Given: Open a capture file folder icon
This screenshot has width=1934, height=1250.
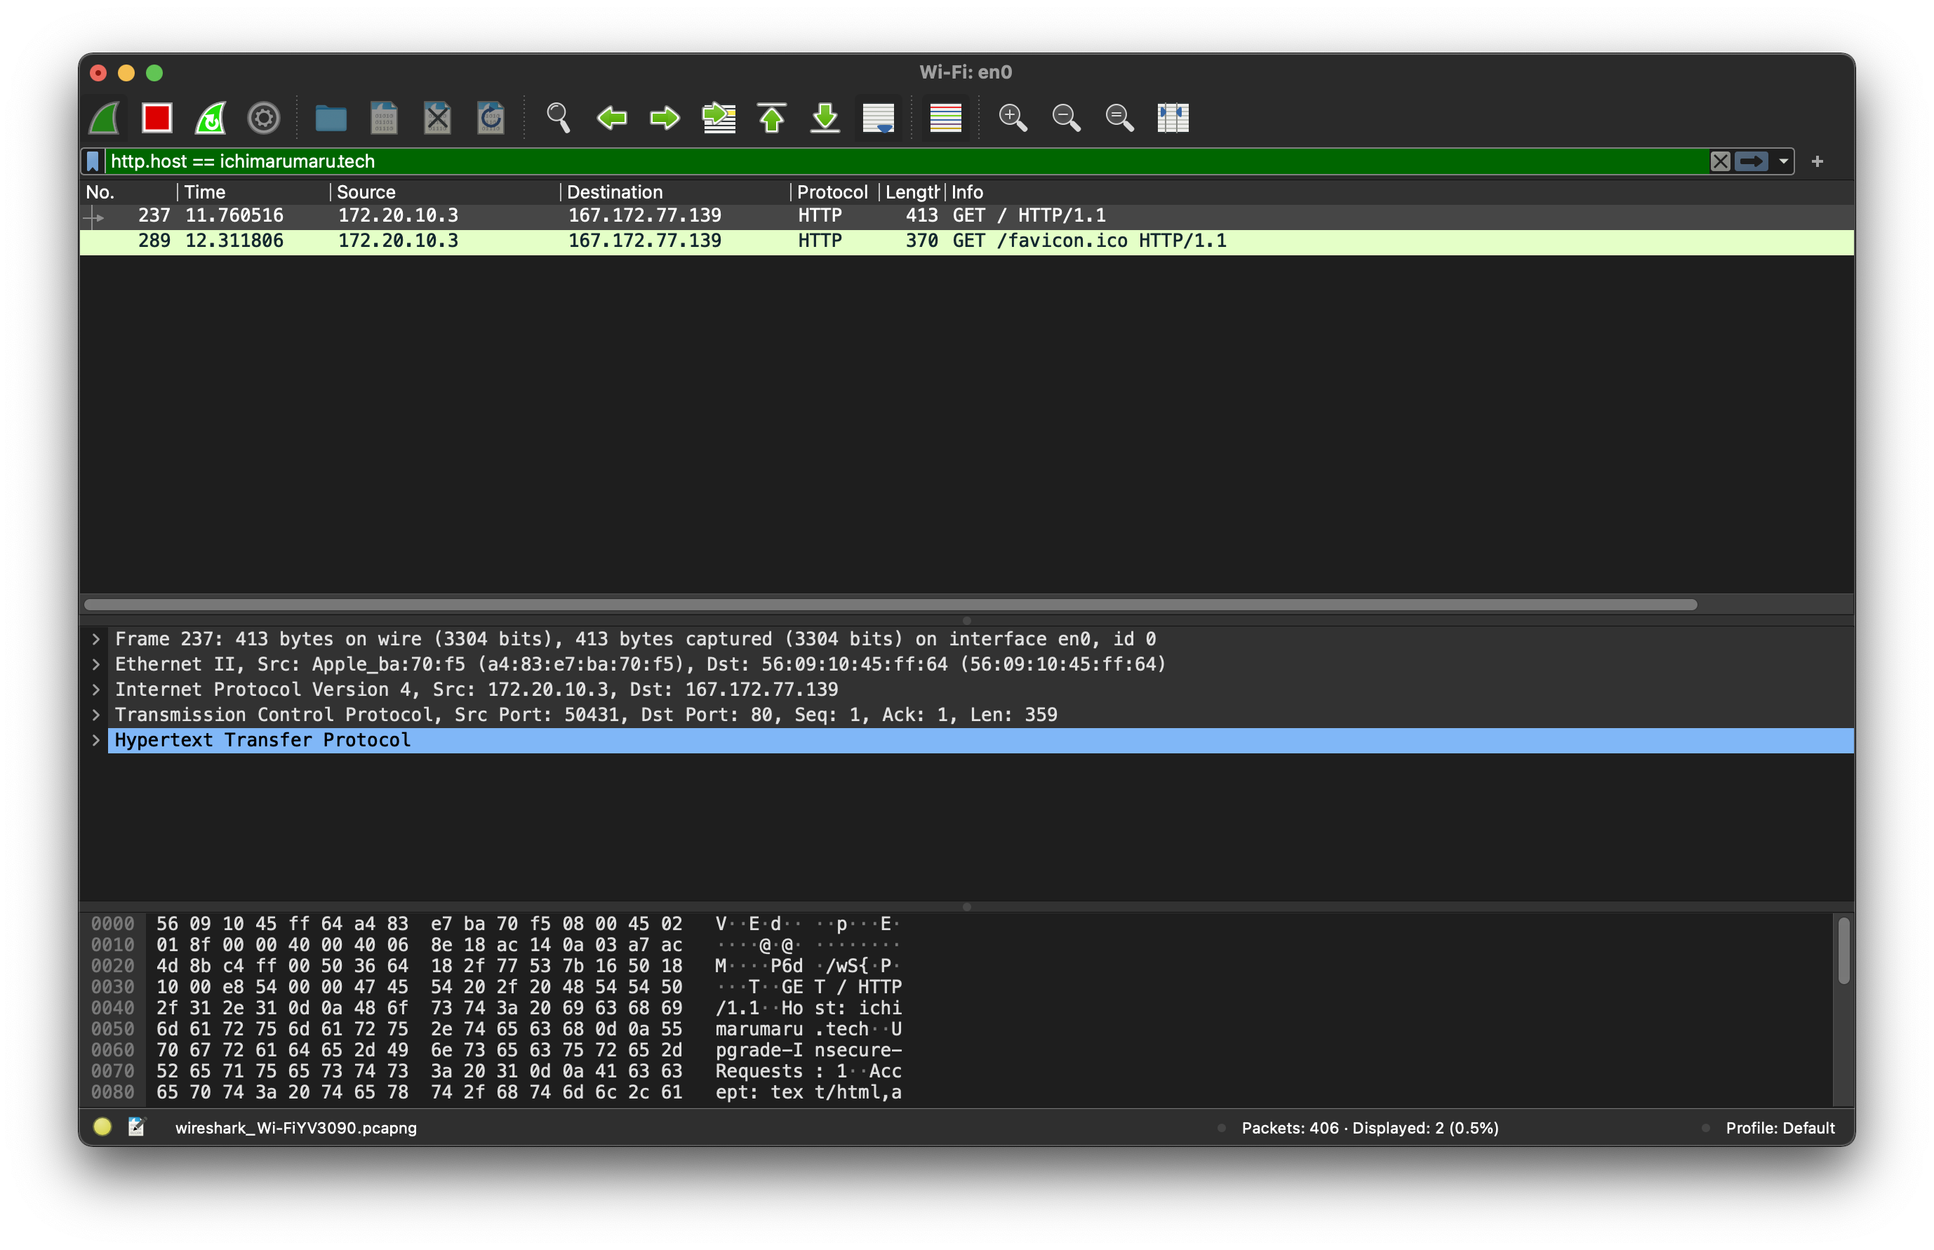Looking at the screenshot, I should click(x=331, y=119).
